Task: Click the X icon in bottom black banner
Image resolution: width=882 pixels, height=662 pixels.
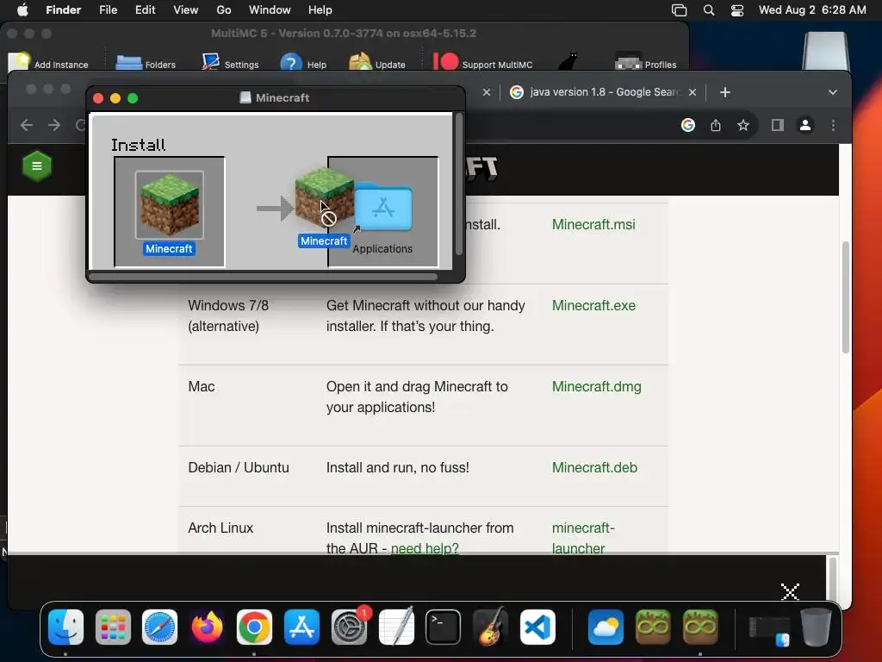Action: (x=790, y=591)
